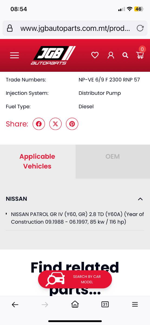150x325 pixels.
Task: Collapse the NISSAN vehicles section
Action: (x=140, y=199)
